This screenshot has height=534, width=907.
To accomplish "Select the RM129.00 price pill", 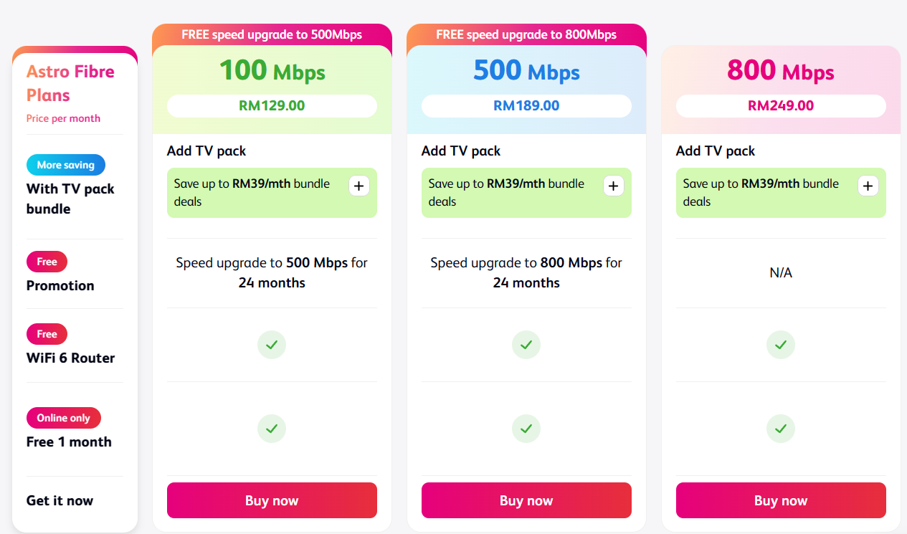I will click(272, 105).
